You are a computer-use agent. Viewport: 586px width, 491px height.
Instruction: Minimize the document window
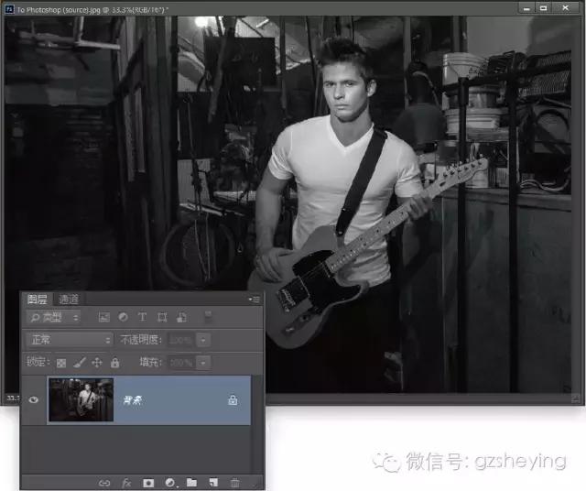coord(526,8)
